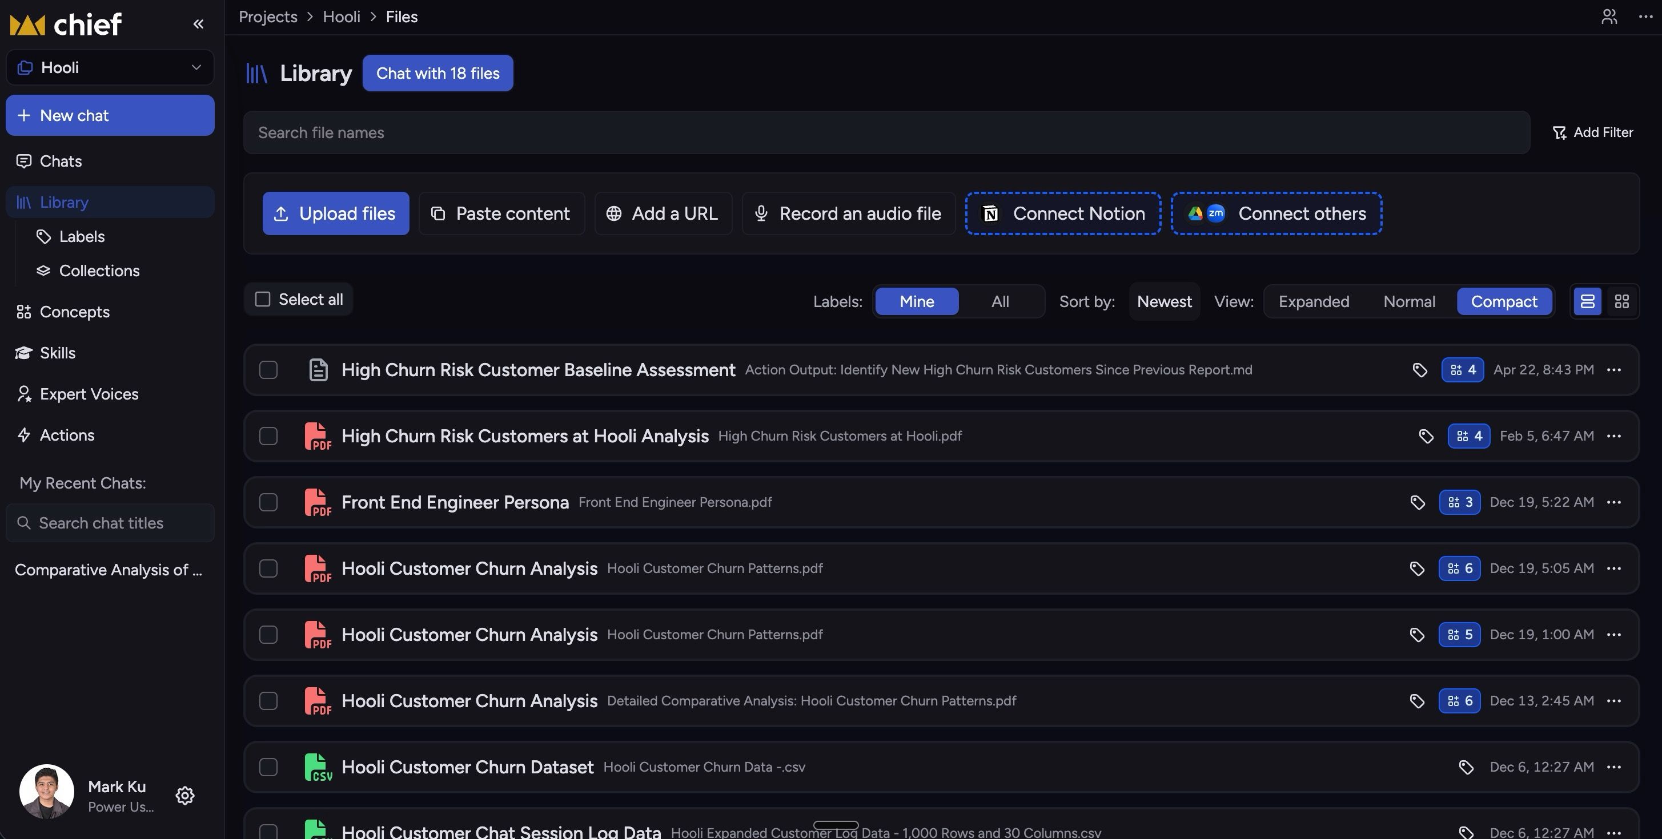Screen dimensions: 1662x839
Task: Open concepts badge 6 on Dec 13 file
Action: click(x=1459, y=701)
